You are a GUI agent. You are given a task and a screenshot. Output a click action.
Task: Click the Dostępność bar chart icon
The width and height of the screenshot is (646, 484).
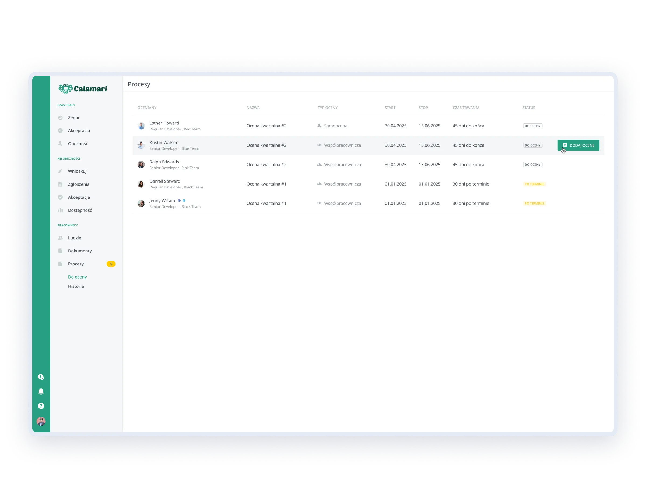pos(61,210)
